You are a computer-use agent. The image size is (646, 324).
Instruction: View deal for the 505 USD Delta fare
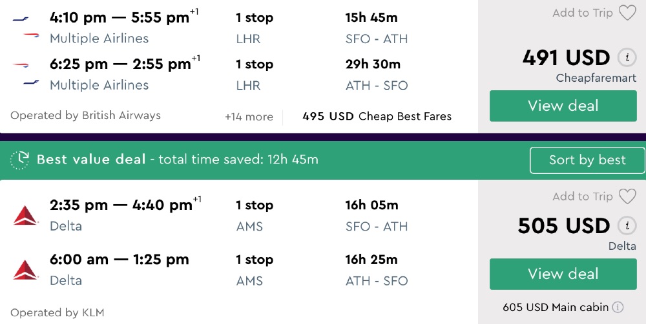[563, 274]
